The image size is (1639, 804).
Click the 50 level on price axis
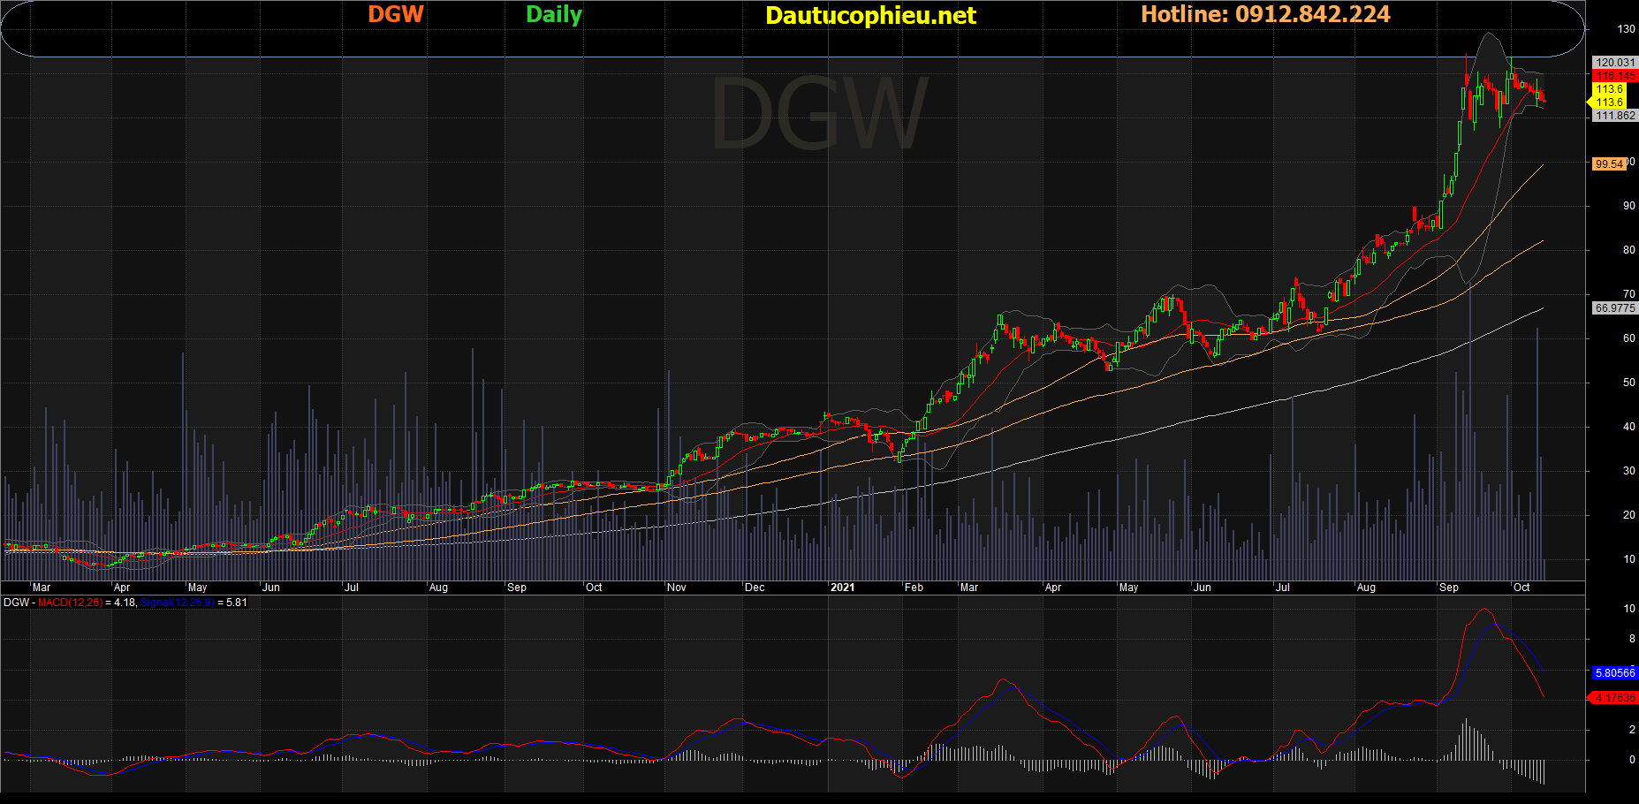click(x=1628, y=383)
